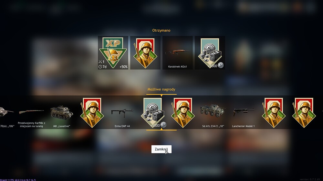The image size is (323, 181).
Task: Click the received soldier reward card
Action: (145, 52)
